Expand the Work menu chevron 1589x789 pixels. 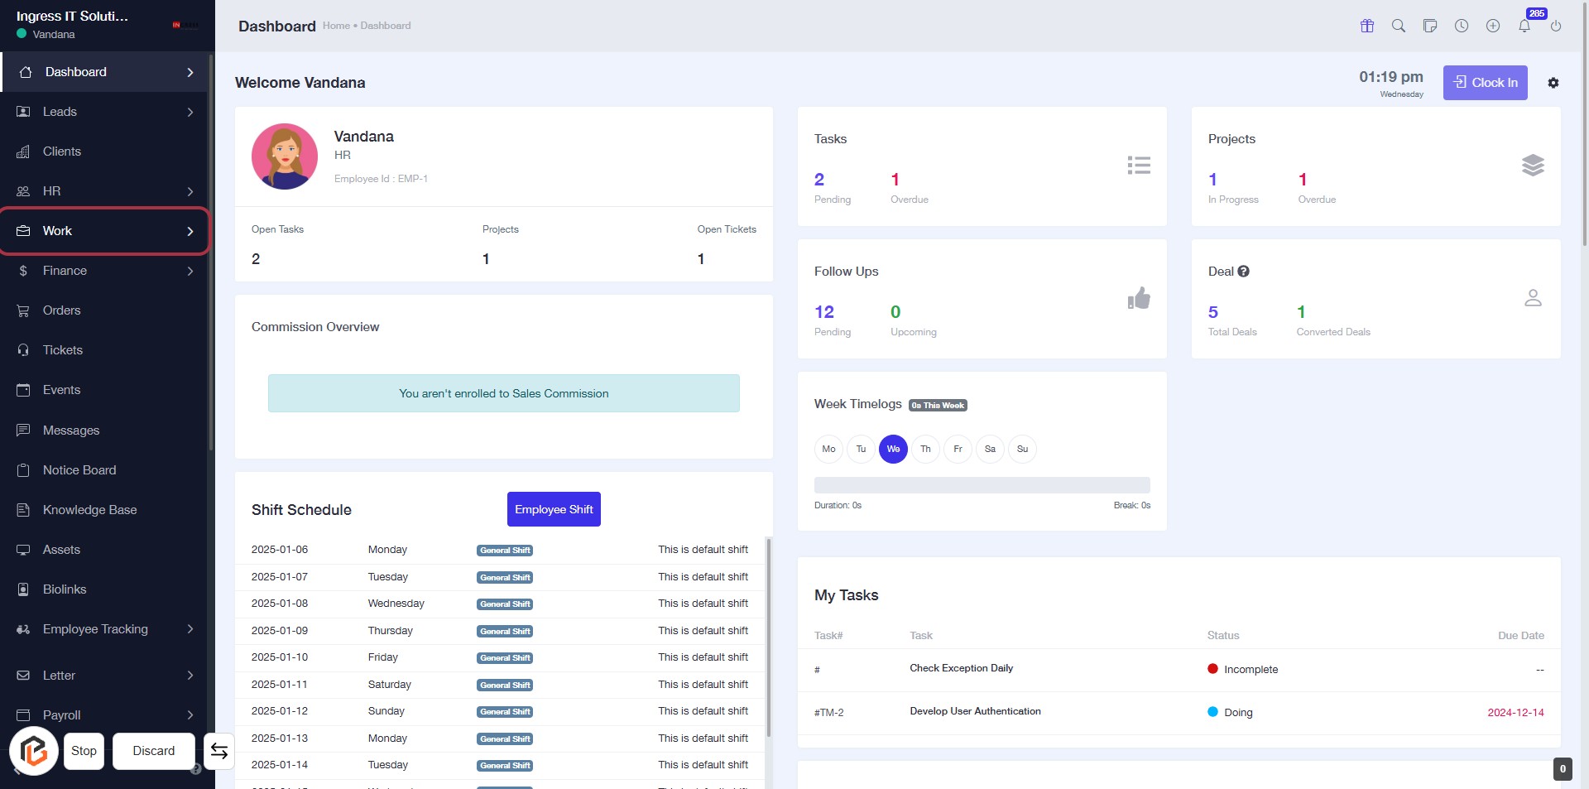(190, 232)
